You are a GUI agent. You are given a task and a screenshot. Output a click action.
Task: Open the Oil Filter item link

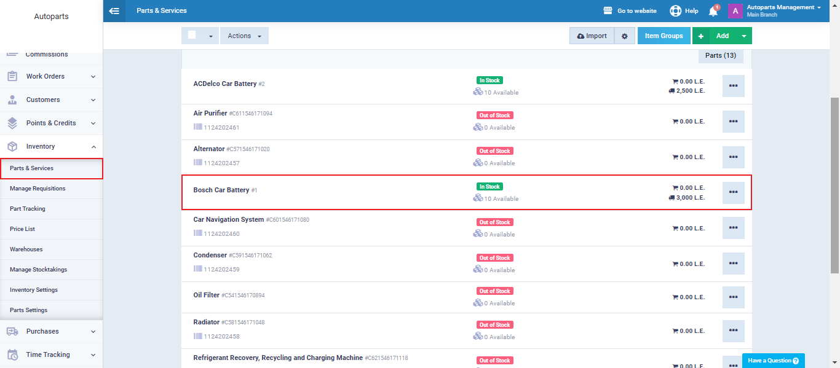pyautogui.click(x=207, y=295)
